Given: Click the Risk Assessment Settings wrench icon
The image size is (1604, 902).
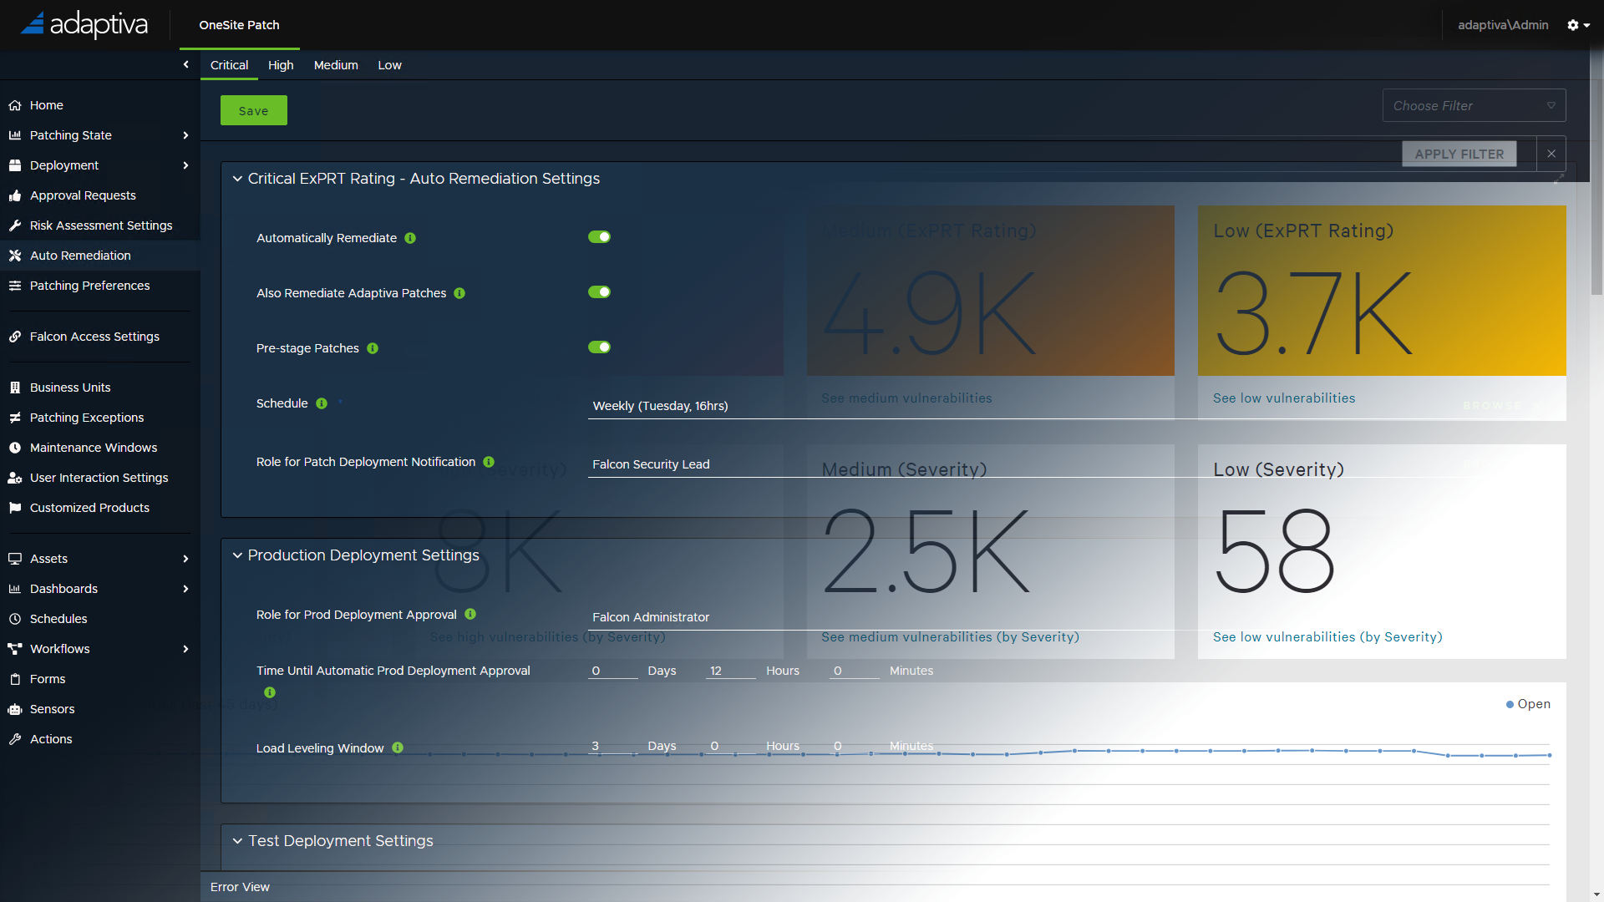Looking at the screenshot, I should 14,225.
